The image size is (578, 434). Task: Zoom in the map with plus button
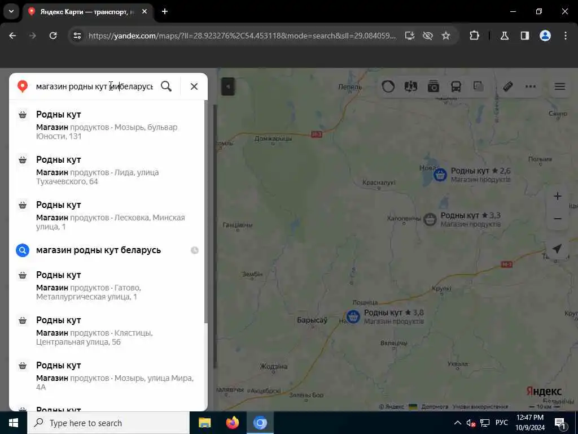tap(557, 196)
